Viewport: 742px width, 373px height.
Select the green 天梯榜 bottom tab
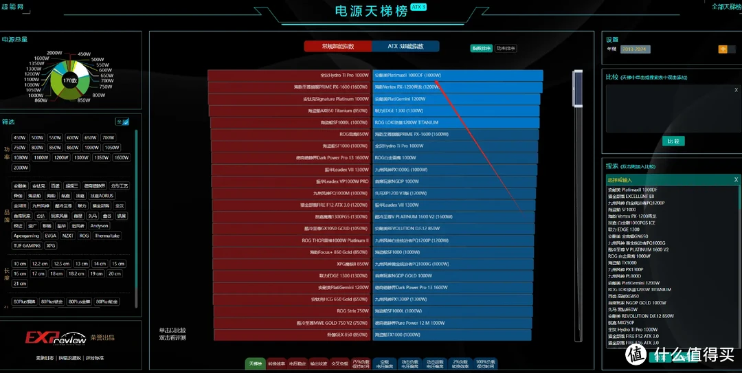(x=256, y=363)
